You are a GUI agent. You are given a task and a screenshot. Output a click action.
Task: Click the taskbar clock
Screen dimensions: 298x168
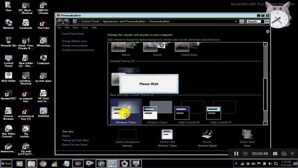point(286,163)
